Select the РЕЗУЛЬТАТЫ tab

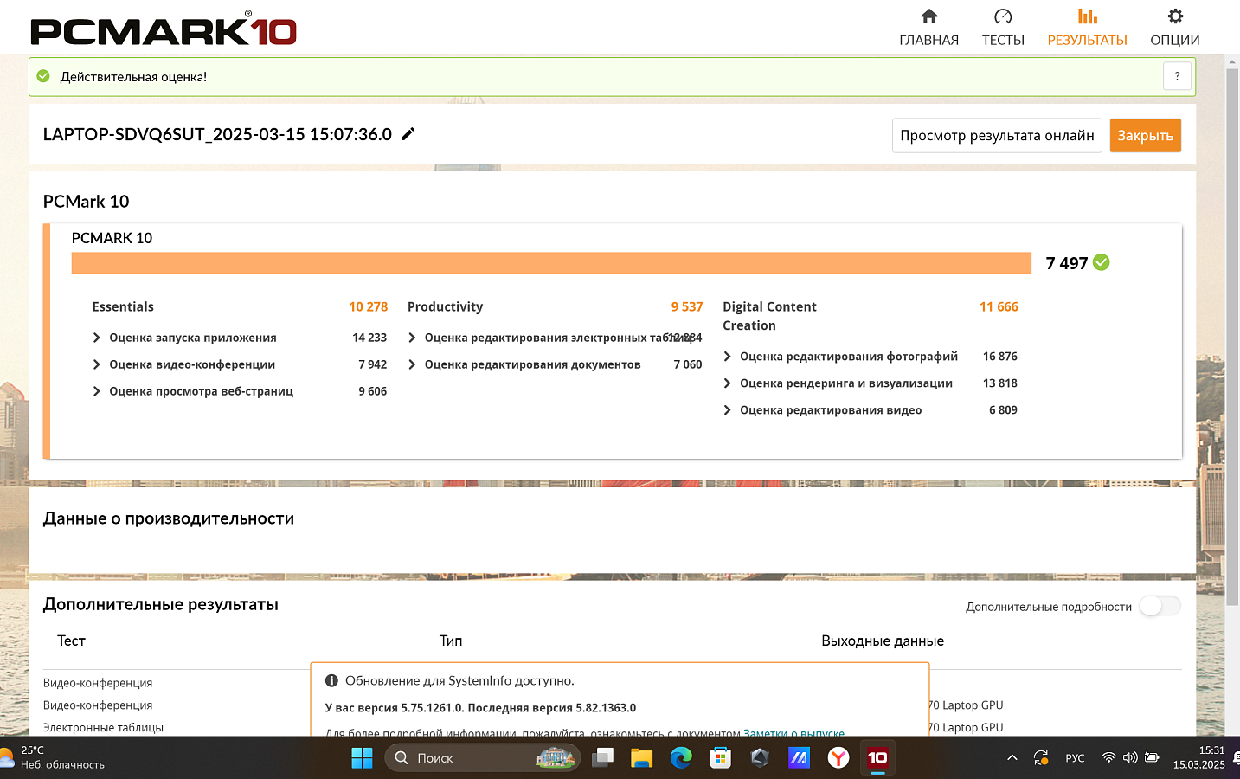[1087, 28]
